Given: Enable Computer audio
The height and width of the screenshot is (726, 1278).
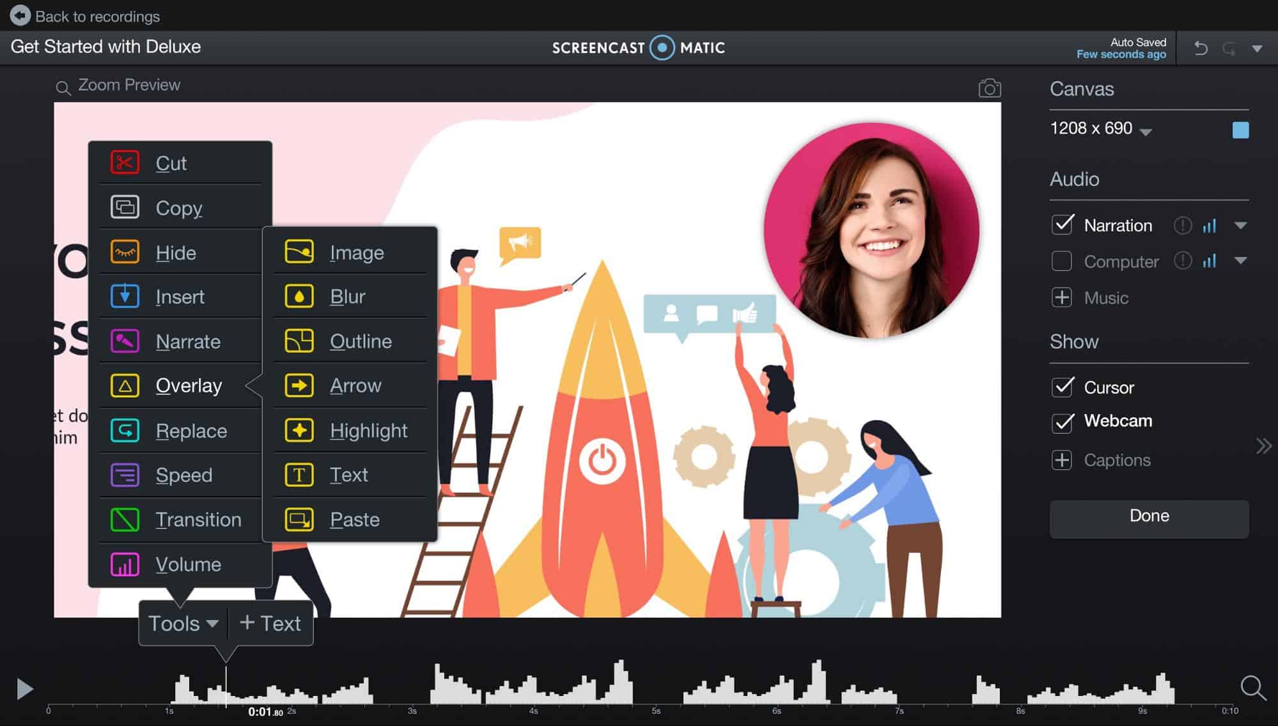Looking at the screenshot, I should point(1062,261).
